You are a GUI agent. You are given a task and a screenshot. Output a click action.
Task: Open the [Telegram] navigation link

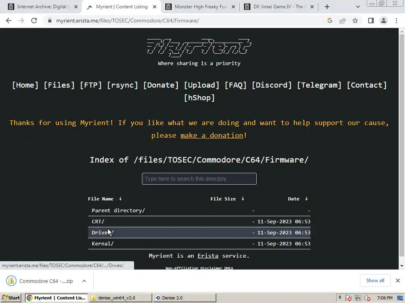coord(319,85)
